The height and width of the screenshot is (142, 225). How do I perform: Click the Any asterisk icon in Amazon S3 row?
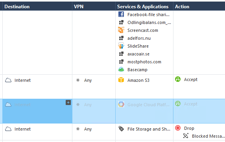78,80
